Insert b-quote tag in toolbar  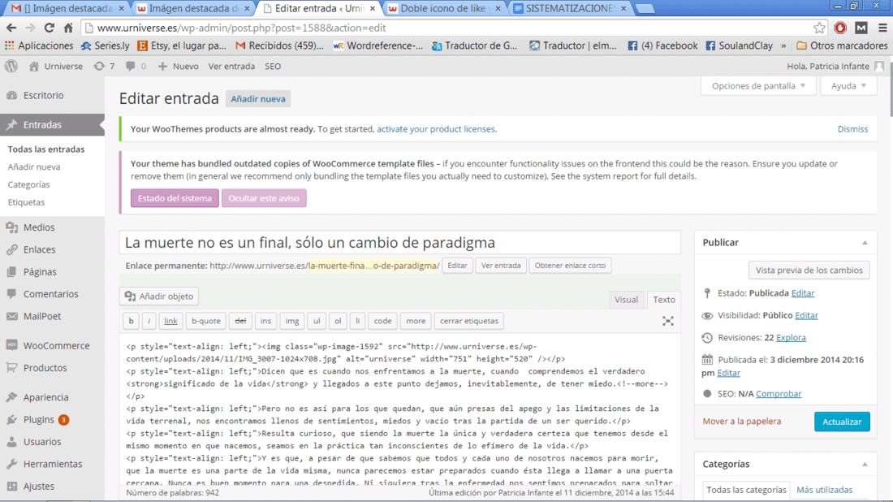click(205, 321)
